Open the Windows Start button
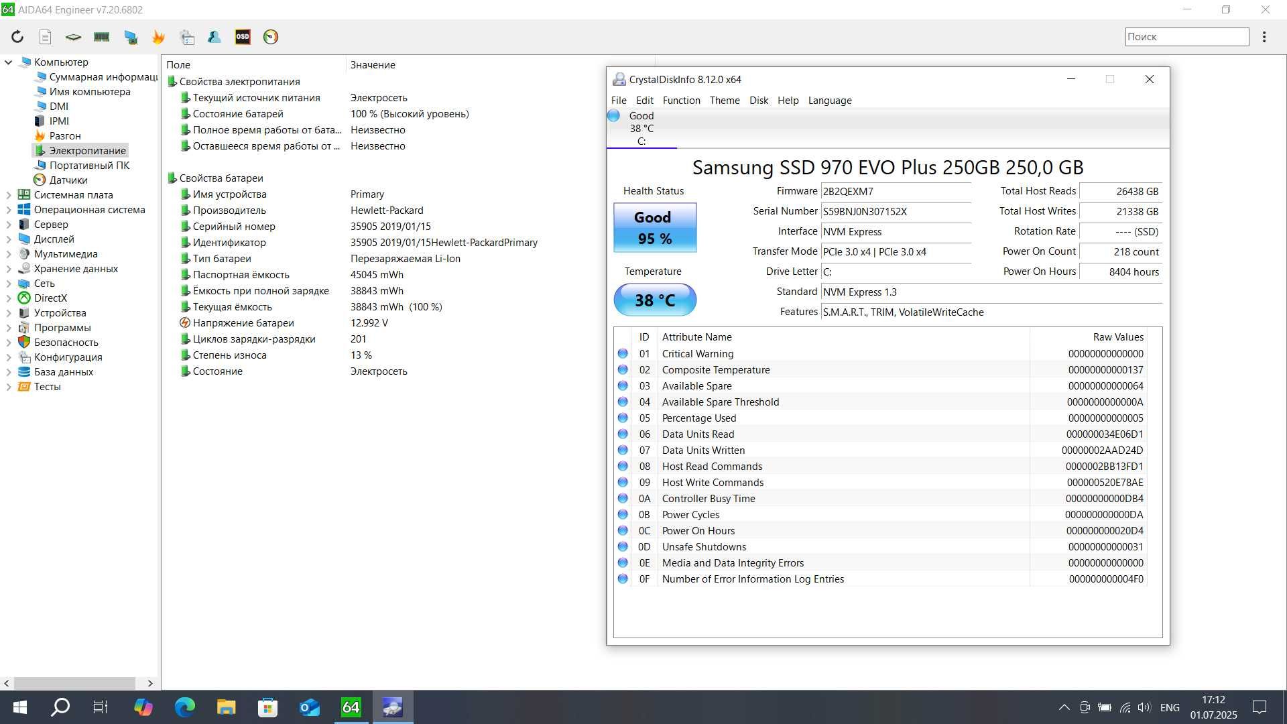1287x724 pixels. point(19,707)
